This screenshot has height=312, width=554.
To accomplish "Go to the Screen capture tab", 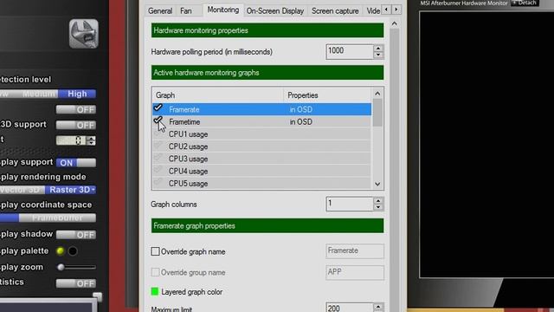I will 335,11.
